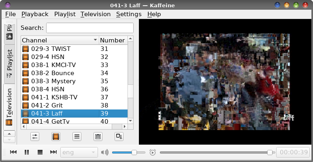
Task: Select channel 038-3 Mystery
Action: click(74, 81)
